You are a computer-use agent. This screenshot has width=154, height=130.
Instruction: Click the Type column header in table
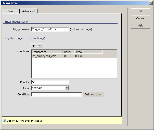89,52
